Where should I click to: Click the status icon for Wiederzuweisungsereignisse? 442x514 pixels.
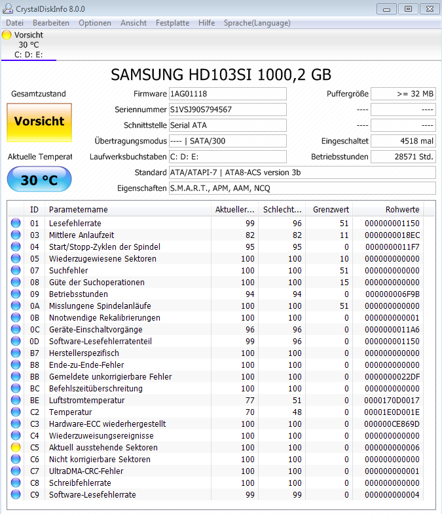(x=16, y=435)
